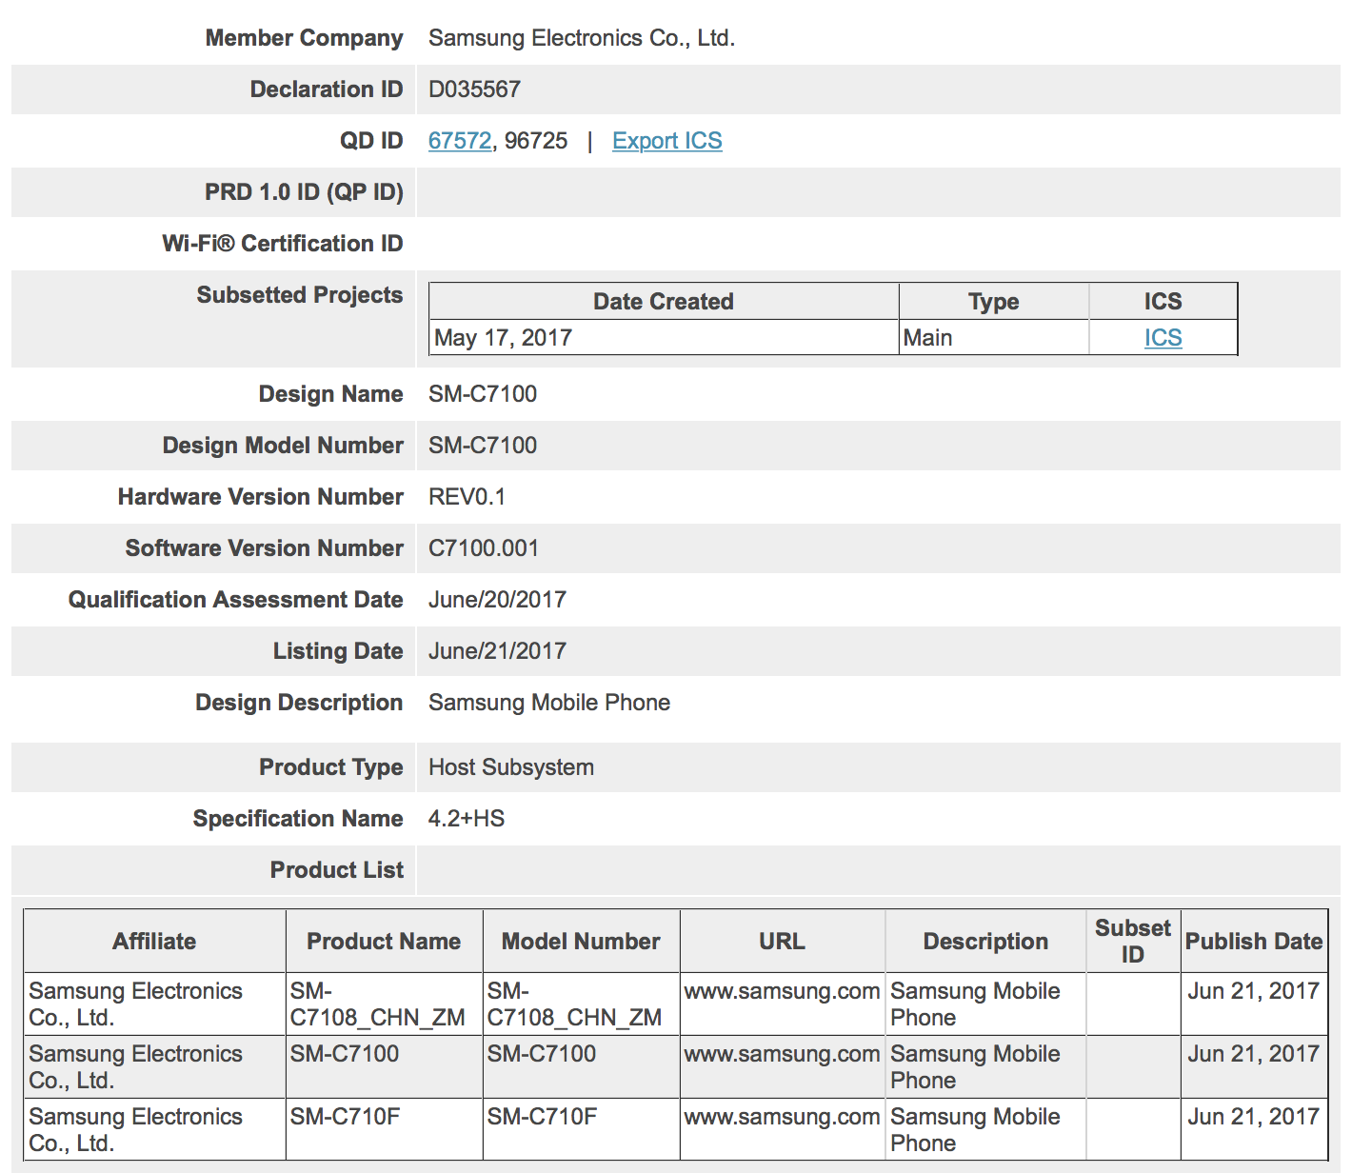Click the Export ICS link
The image size is (1352, 1173).
666,141
